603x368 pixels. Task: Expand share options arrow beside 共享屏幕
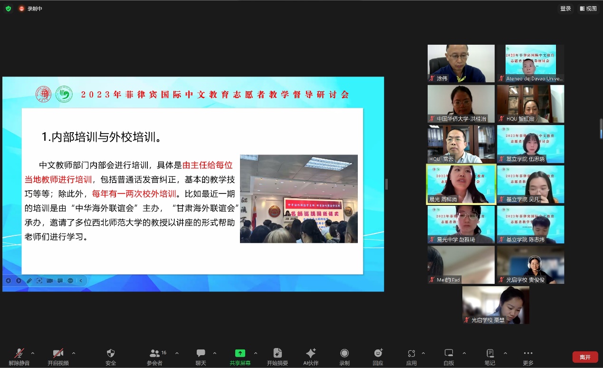tap(256, 353)
